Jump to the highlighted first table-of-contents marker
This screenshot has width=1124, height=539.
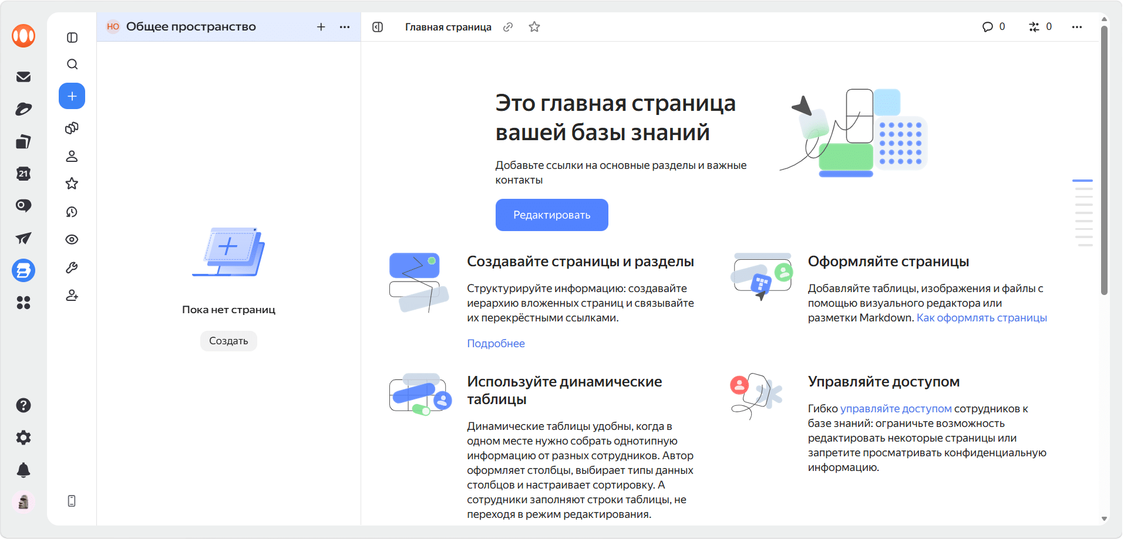(1082, 181)
